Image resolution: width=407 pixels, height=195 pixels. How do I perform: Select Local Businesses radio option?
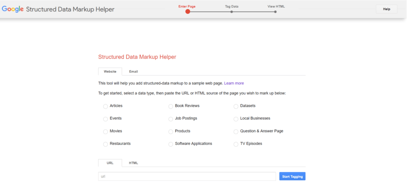[236, 119]
